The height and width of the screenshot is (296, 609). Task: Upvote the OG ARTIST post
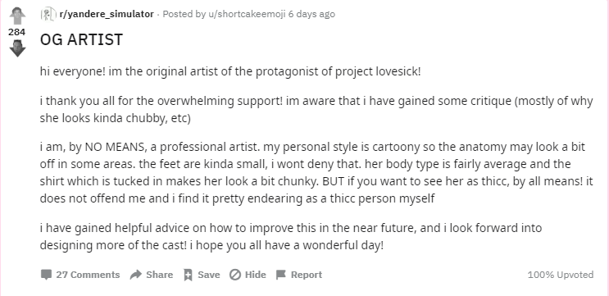tap(17, 16)
